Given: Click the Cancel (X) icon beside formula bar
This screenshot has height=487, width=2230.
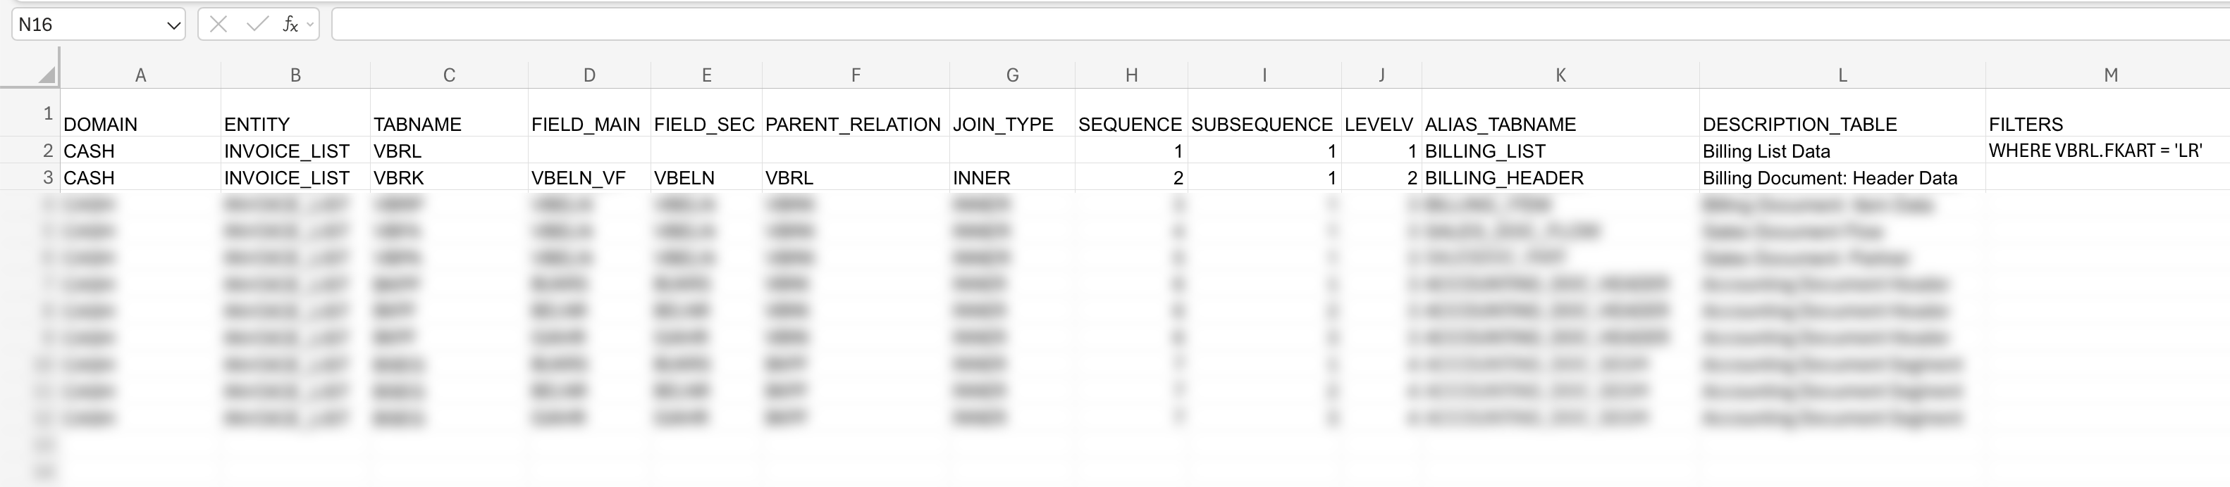Looking at the screenshot, I should click(218, 23).
